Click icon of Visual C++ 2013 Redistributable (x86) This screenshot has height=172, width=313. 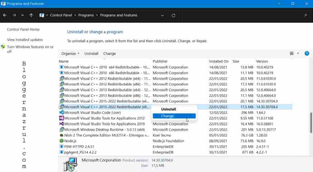(62, 95)
